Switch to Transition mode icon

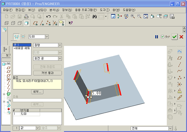(23, 37)
